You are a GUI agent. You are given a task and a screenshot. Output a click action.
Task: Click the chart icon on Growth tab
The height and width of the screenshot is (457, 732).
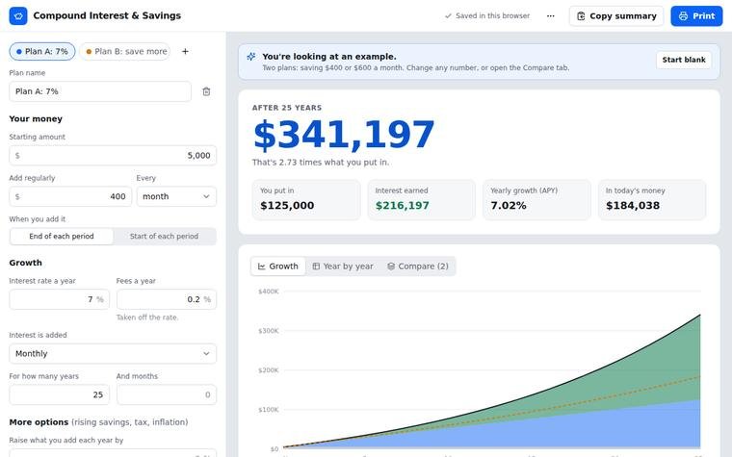(262, 267)
